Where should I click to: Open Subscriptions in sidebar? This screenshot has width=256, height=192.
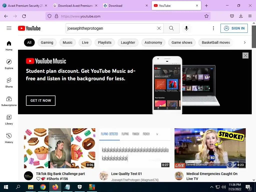point(9,101)
